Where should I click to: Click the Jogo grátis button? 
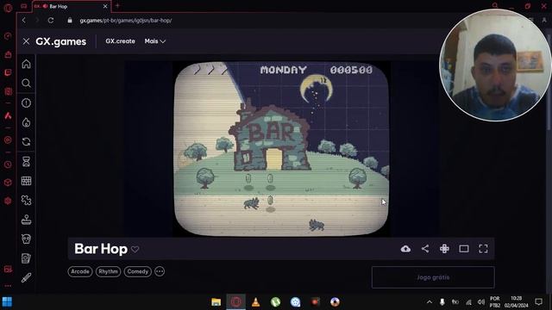coord(433,277)
